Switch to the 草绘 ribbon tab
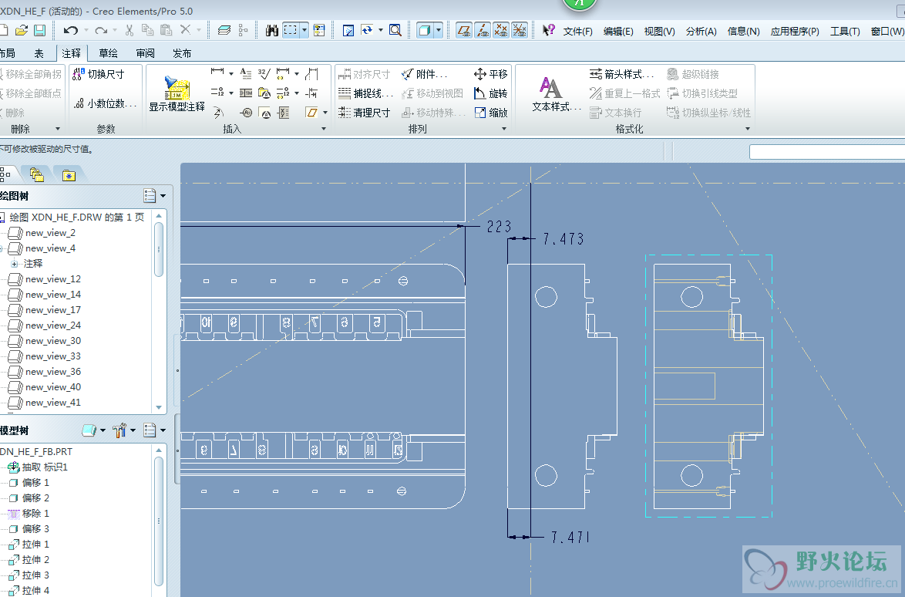Image resolution: width=905 pixels, height=597 pixels. tap(108, 53)
